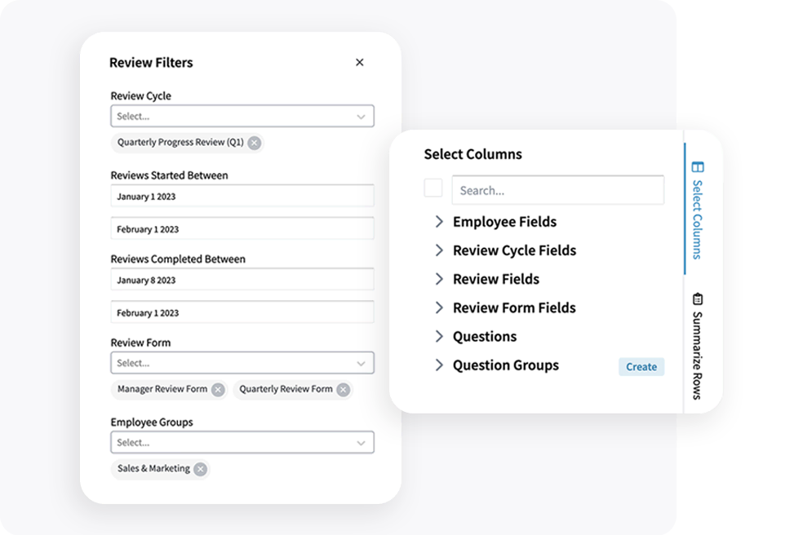Check the select-all box beside the search field
This screenshot has height=535, width=803.
(433, 188)
